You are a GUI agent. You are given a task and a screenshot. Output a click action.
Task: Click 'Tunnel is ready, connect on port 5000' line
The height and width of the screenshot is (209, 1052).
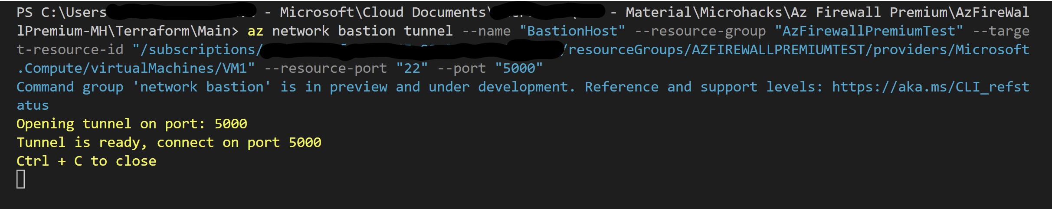point(169,143)
